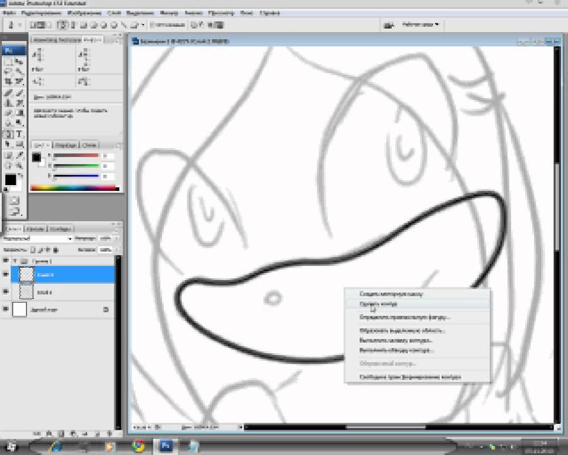Click the green G color slider
This screenshot has height=455, width=568.
tap(76, 166)
